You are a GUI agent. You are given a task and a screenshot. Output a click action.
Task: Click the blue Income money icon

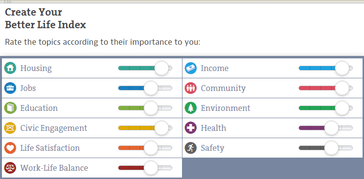tap(191, 68)
